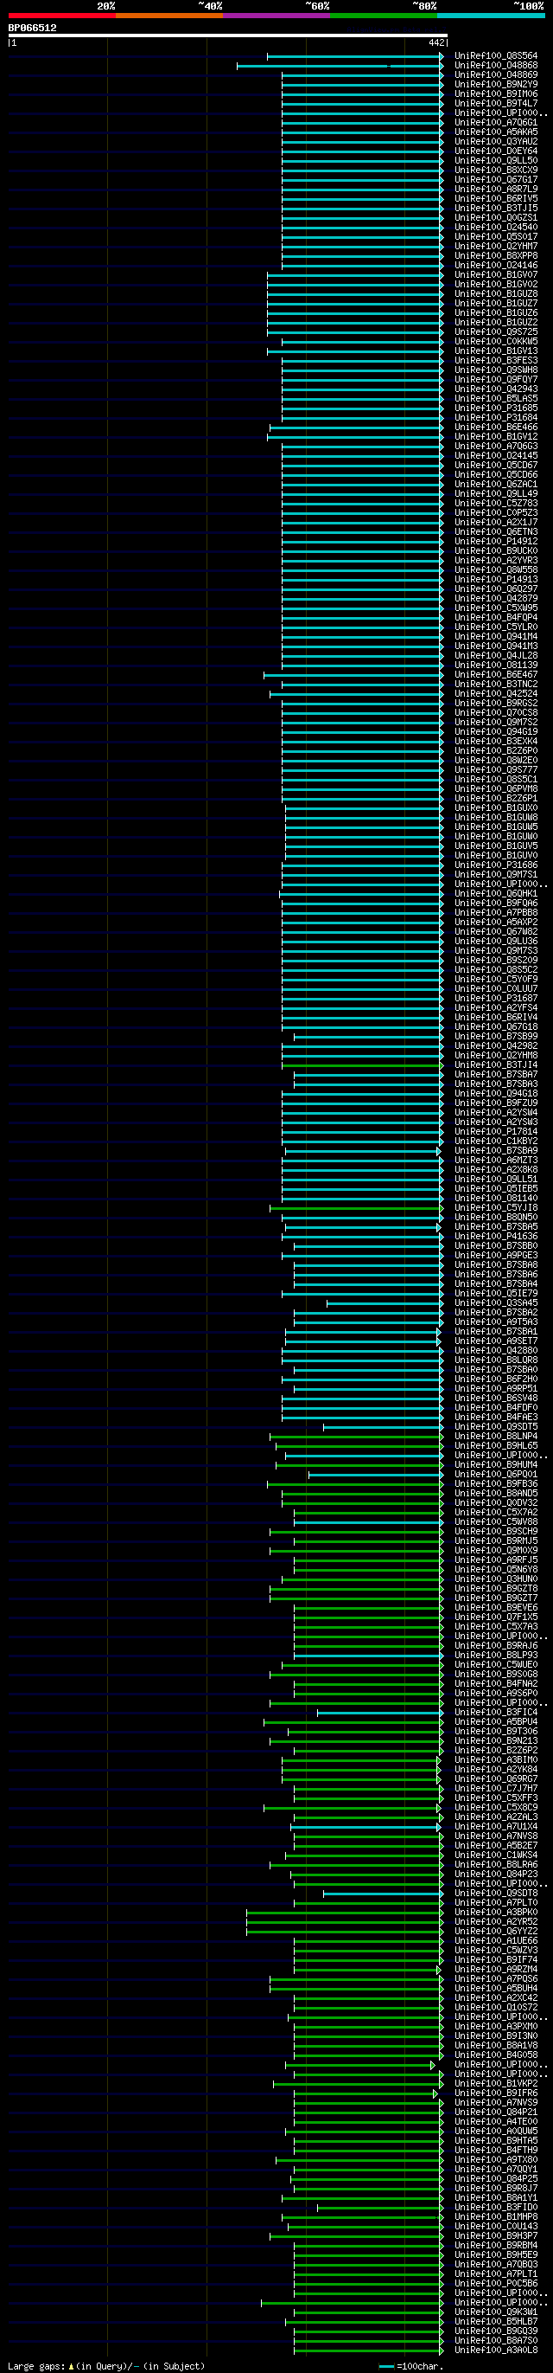Open hit UniRef100_Q0GZS1
553x2373 pixels.
tap(496, 218)
